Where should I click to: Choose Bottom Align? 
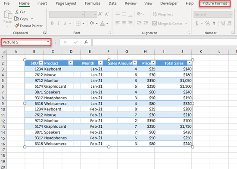tap(130, 15)
